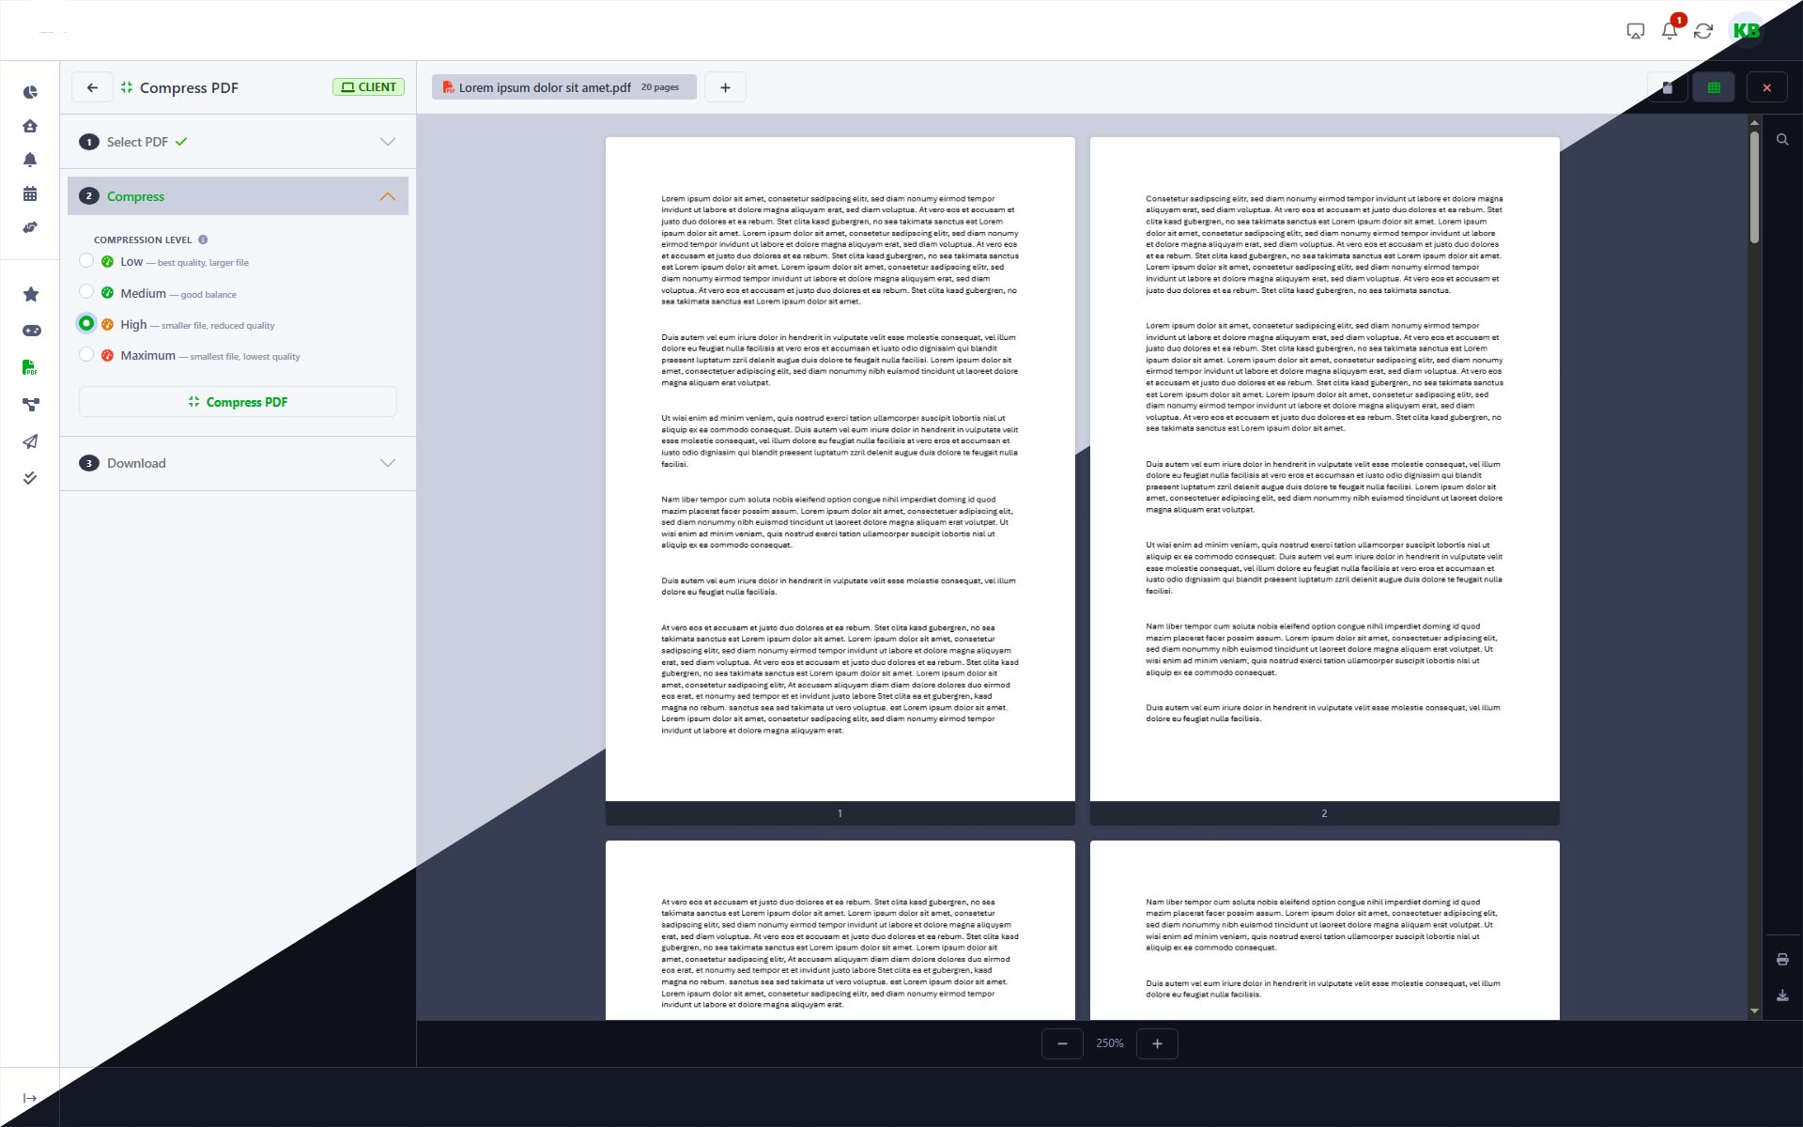Open the pie chart dashboard icon

pos(30,92)
